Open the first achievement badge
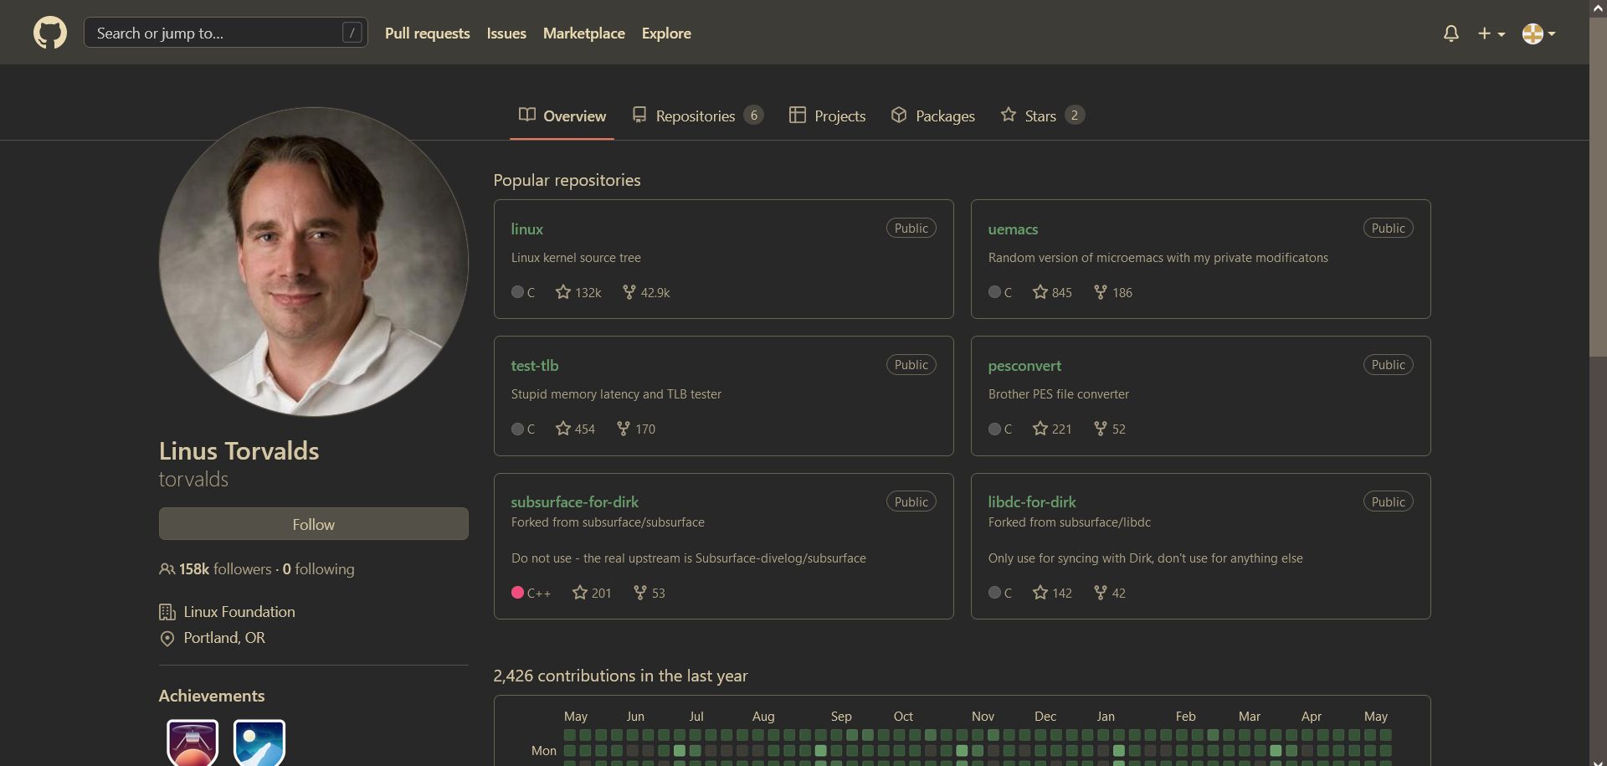The width and height of the screenshot is (1607, 766). click(193, 743)
